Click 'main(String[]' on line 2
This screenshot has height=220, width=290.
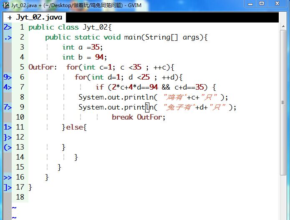[151, 37]
